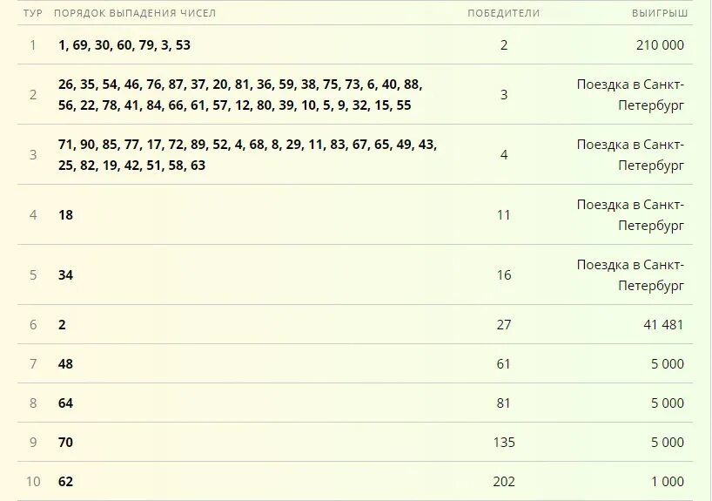Screen dimensions: 712x501
Task: Click the winners count 11
Action: [x=504, y=214]
